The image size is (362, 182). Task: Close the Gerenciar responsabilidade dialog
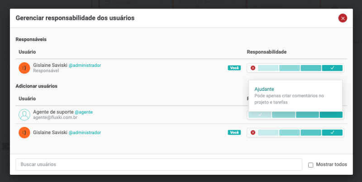click(x=343, y=18)
